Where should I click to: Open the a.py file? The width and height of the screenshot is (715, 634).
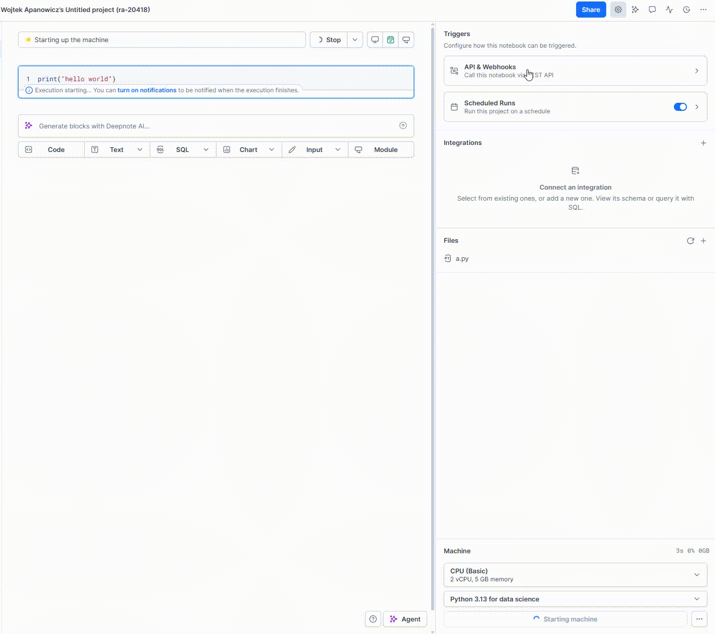(x=462, y=258)
